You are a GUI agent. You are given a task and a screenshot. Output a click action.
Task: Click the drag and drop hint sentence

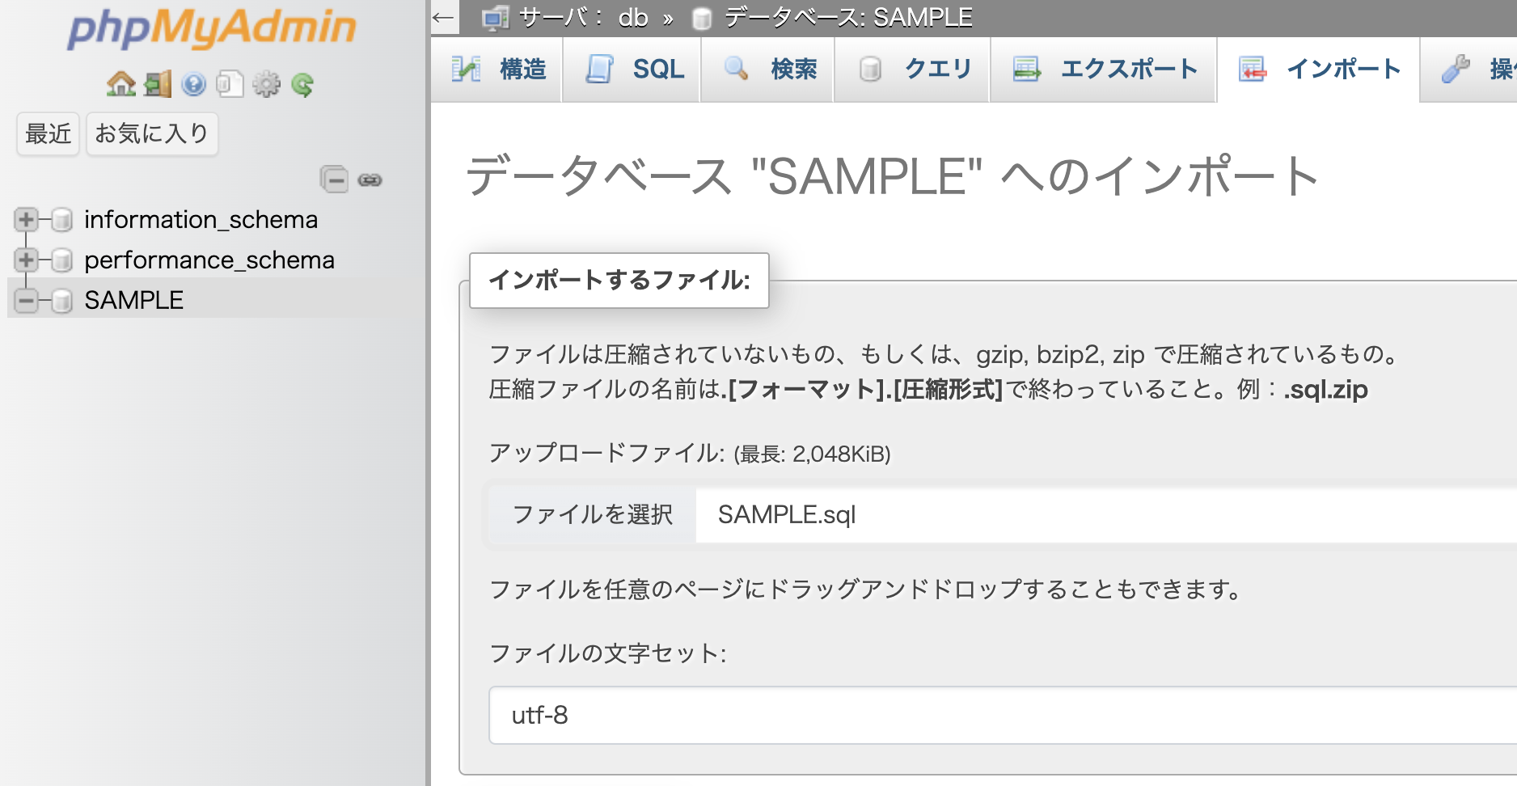point(866,589)
